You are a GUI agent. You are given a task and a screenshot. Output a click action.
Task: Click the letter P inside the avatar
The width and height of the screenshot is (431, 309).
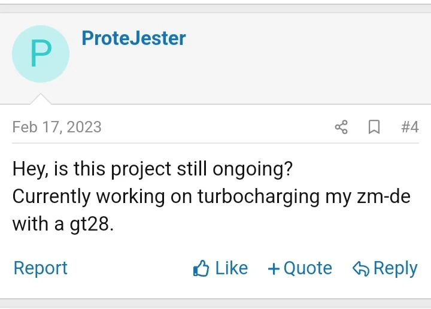coord(41,54)
